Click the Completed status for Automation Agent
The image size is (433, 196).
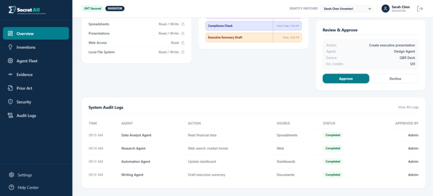[333, 162]
